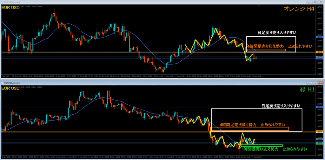Click the yellow 'EUR USD' label in H4 chart
Viewport: 325px width, 160px height.
click(x=10, y=8)
